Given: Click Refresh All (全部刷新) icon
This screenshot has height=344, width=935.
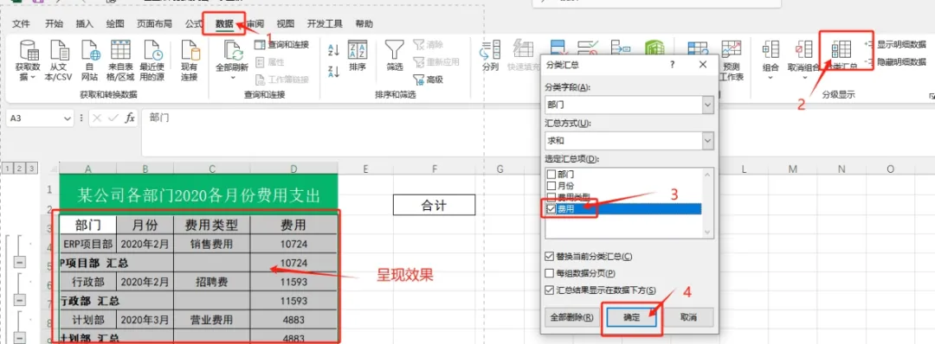Looking at the screenshot, I should tap(233, 51).
